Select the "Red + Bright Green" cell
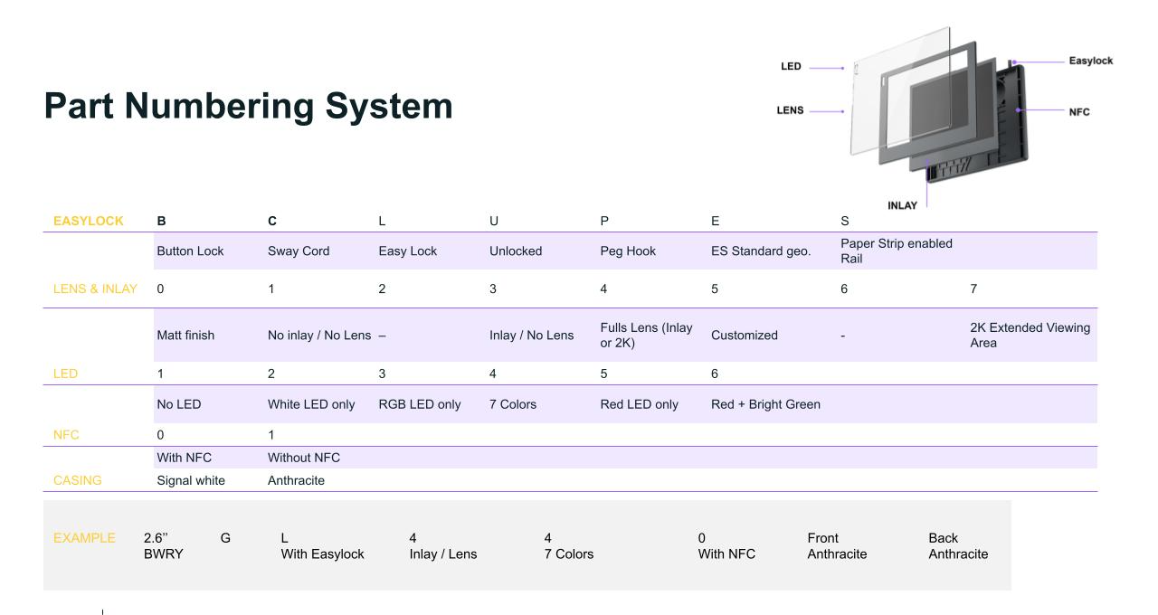Image resolution: width=1158 pixels, height=615 pixels. pos(765,404)
